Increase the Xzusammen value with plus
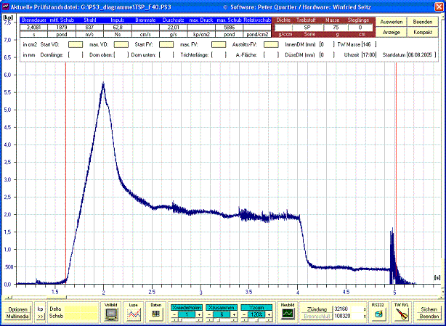446x326 pixels. point(234,314)
